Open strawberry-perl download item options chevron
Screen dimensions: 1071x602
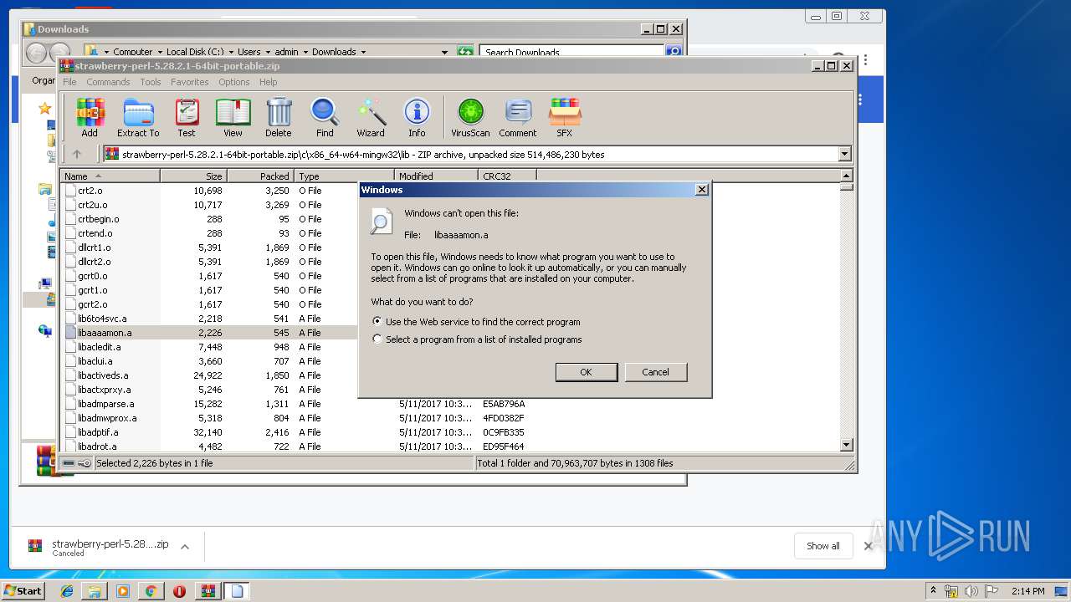(x=185, y=547)
